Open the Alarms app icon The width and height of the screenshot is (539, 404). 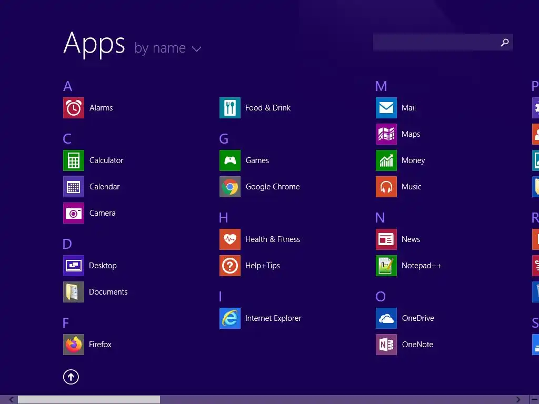(x=74, y=108)
